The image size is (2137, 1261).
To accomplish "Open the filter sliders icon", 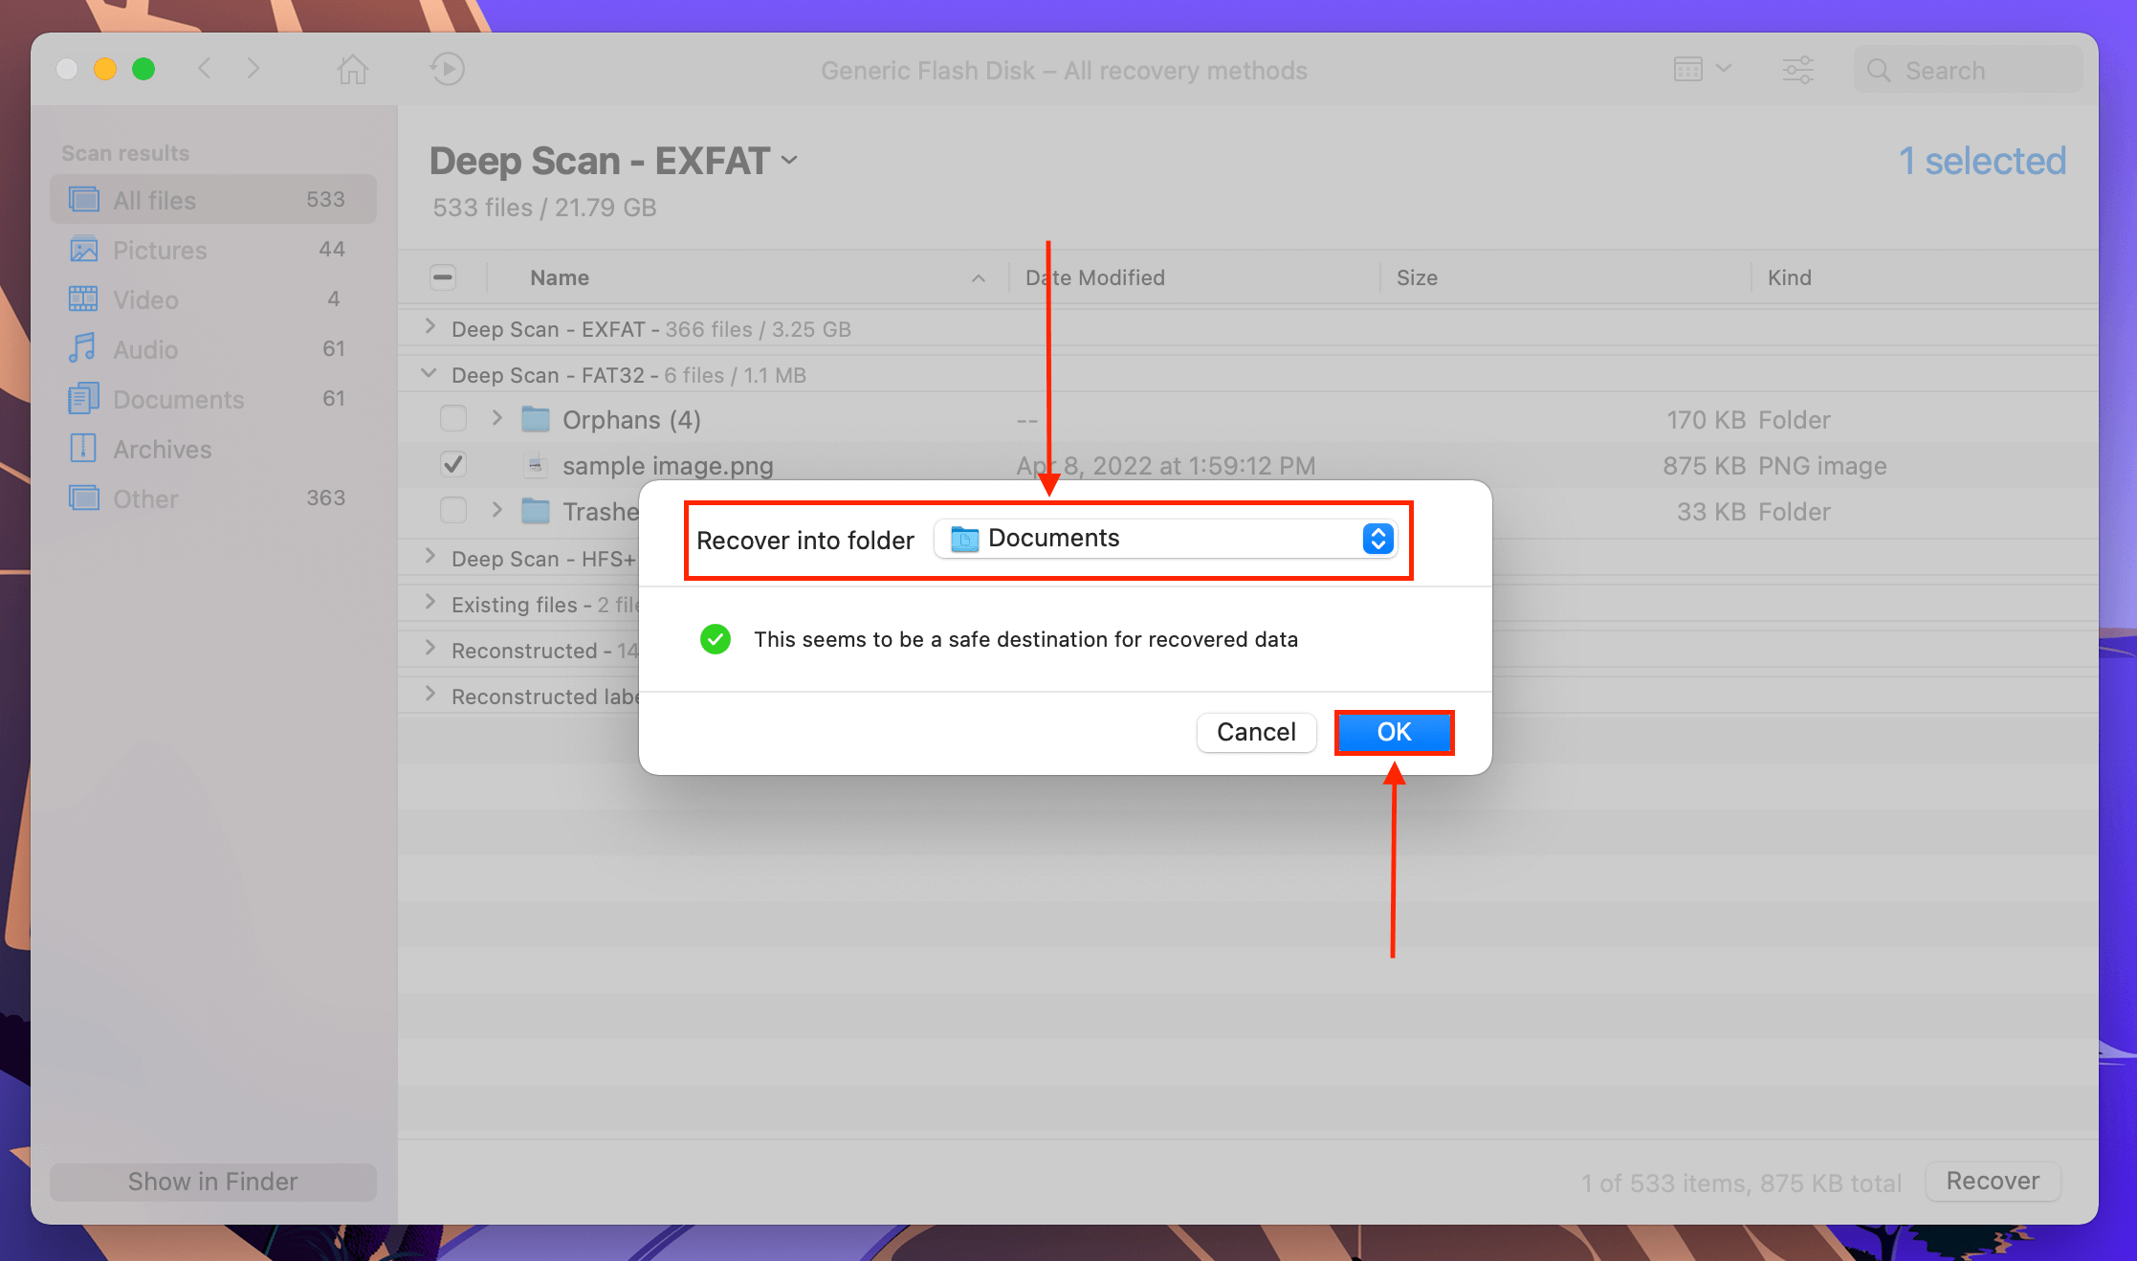I will pyautogui.click(x=1797, y=69).
